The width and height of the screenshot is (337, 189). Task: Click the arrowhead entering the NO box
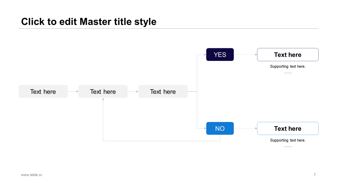[205, 128]
